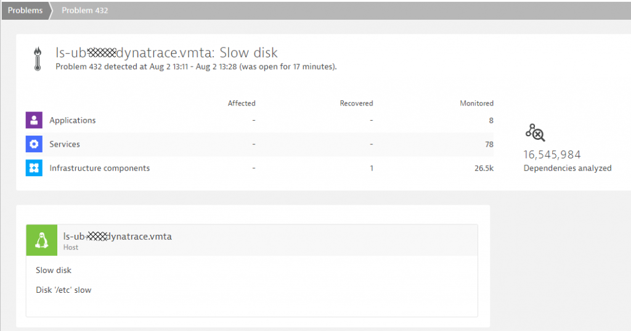Image resolution: width=631 pixels, height=331 pixels.
Task: Click the Recovered column header
Action: point(356,104)
